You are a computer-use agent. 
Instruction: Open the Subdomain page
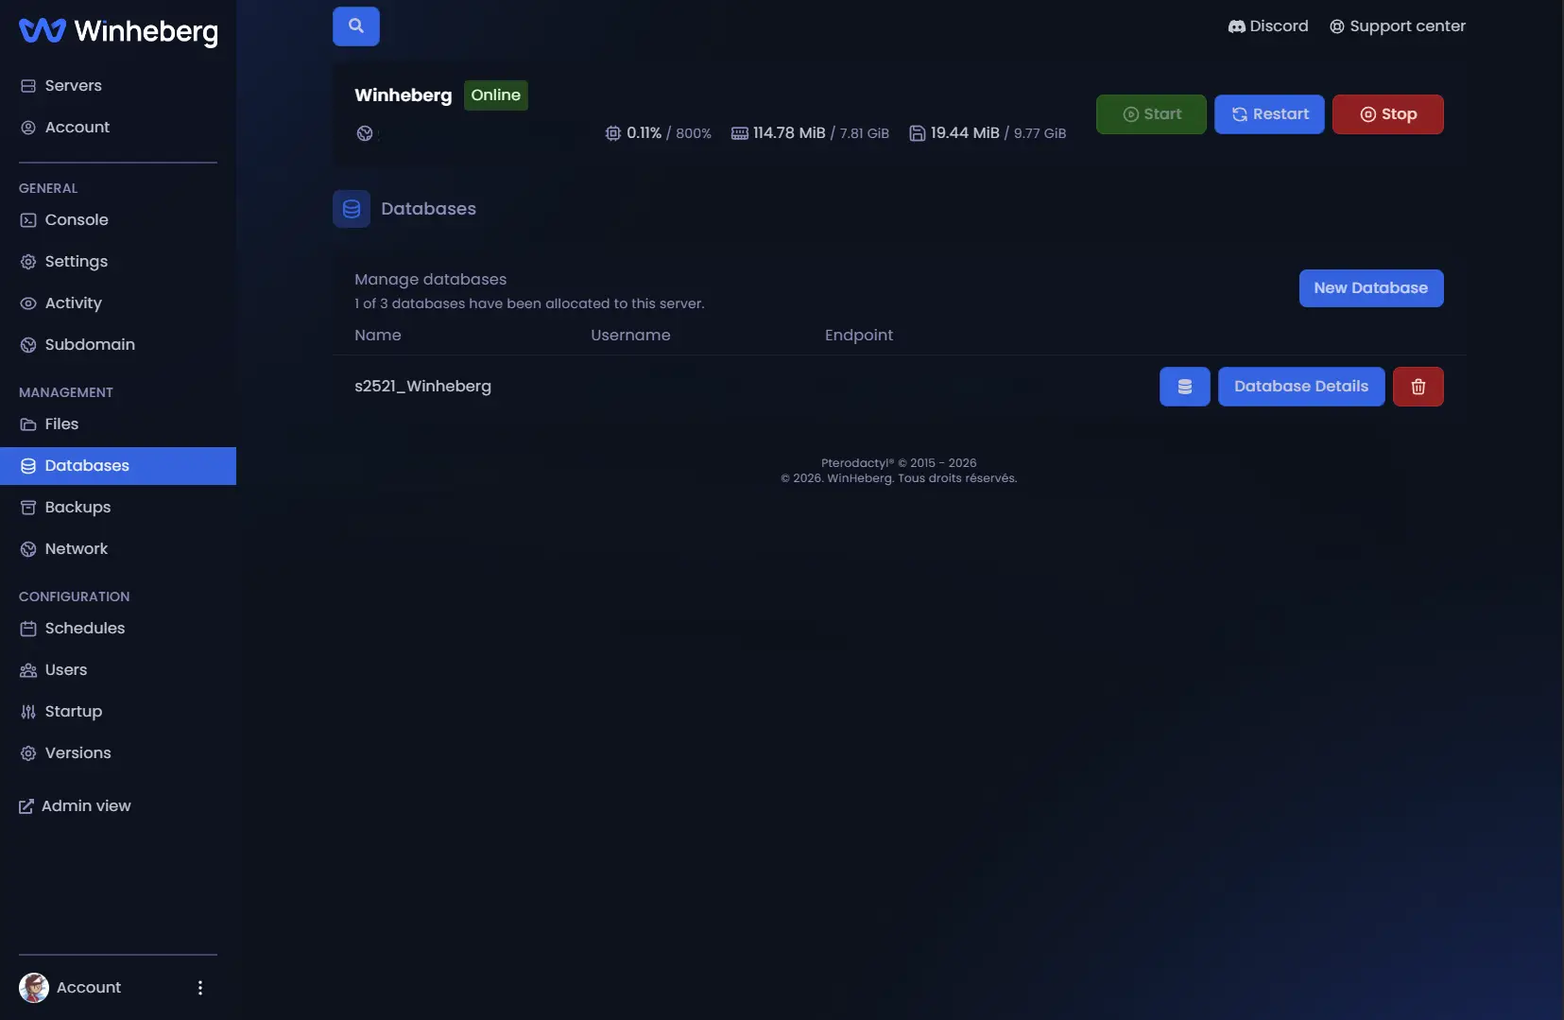pyautogui.click(x=118, y=345)
